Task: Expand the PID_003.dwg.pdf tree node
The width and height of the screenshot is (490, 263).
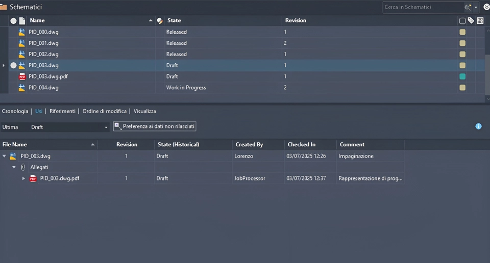Action: 23,178
